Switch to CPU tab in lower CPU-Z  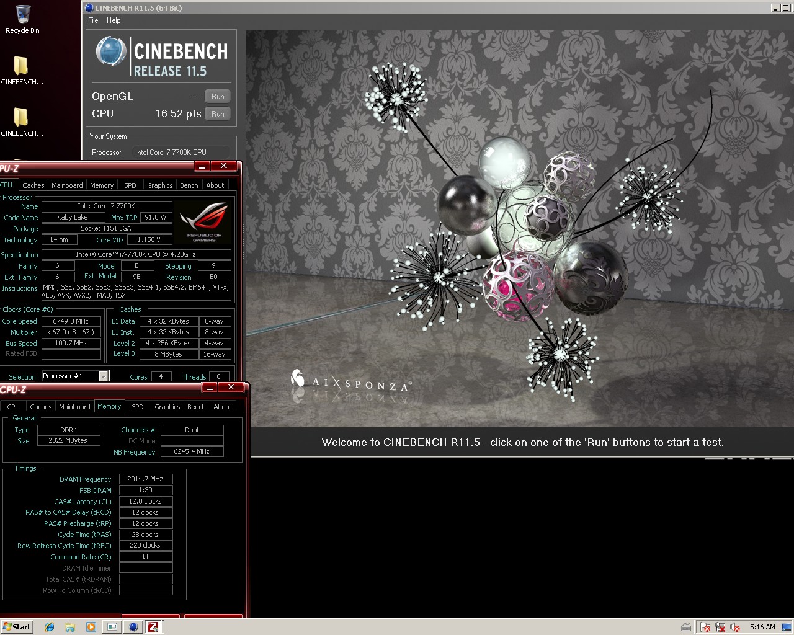click(x=13, y=407)
